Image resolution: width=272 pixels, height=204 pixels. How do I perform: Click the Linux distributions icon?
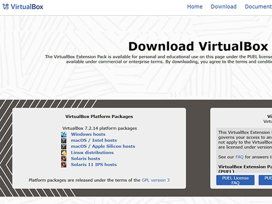[63, 153]
